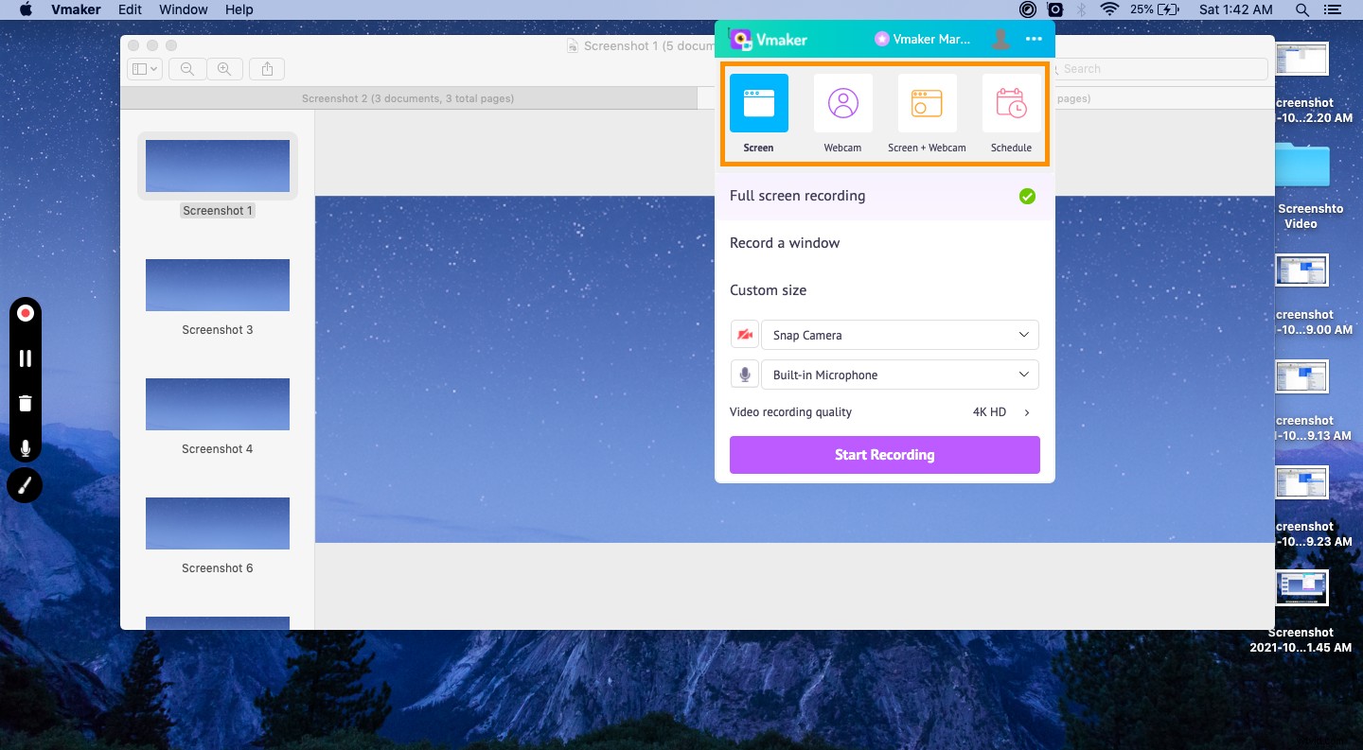Select the Screenshot 3 thumbnail in Preview

click(x=217, y=285)
